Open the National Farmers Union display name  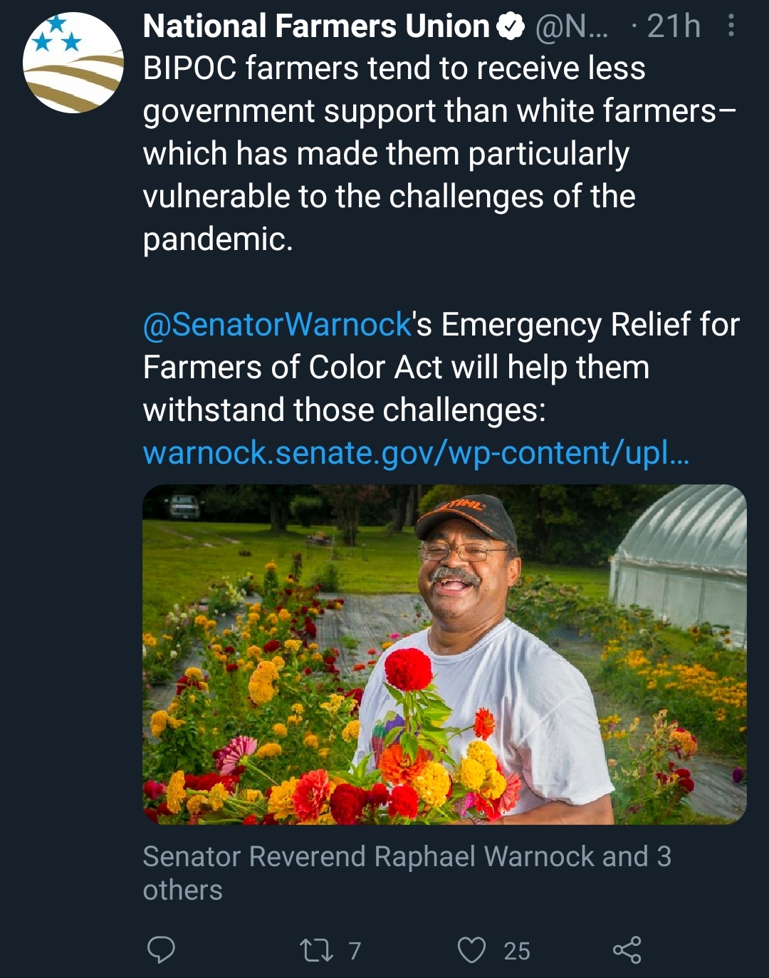tap(316, 26)
